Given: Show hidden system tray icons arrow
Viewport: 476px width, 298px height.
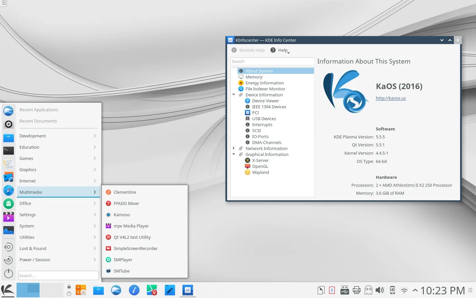Looking at the screenshot, I should click(x=415, y=291).
